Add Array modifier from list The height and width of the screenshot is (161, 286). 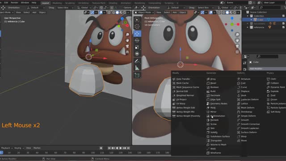[211, 79]
